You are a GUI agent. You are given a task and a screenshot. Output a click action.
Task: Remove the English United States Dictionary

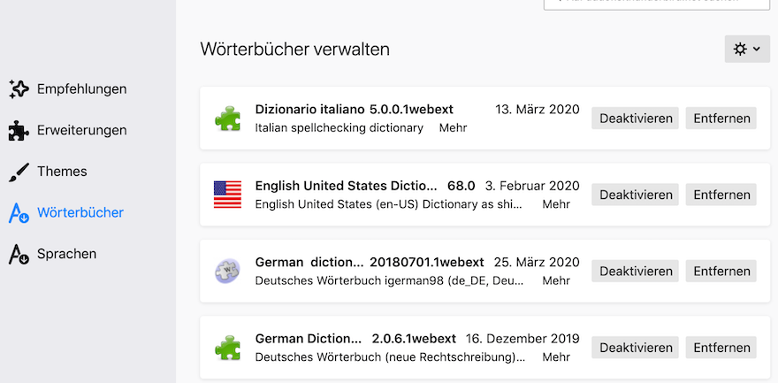tap(721, 195)
